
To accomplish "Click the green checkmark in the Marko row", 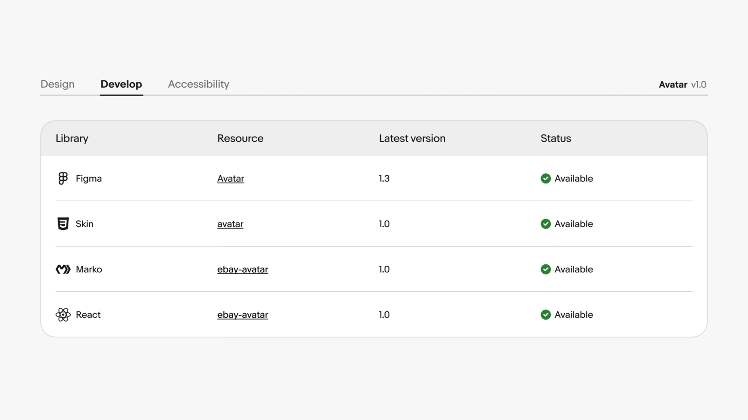I will (x=546, y=269).
